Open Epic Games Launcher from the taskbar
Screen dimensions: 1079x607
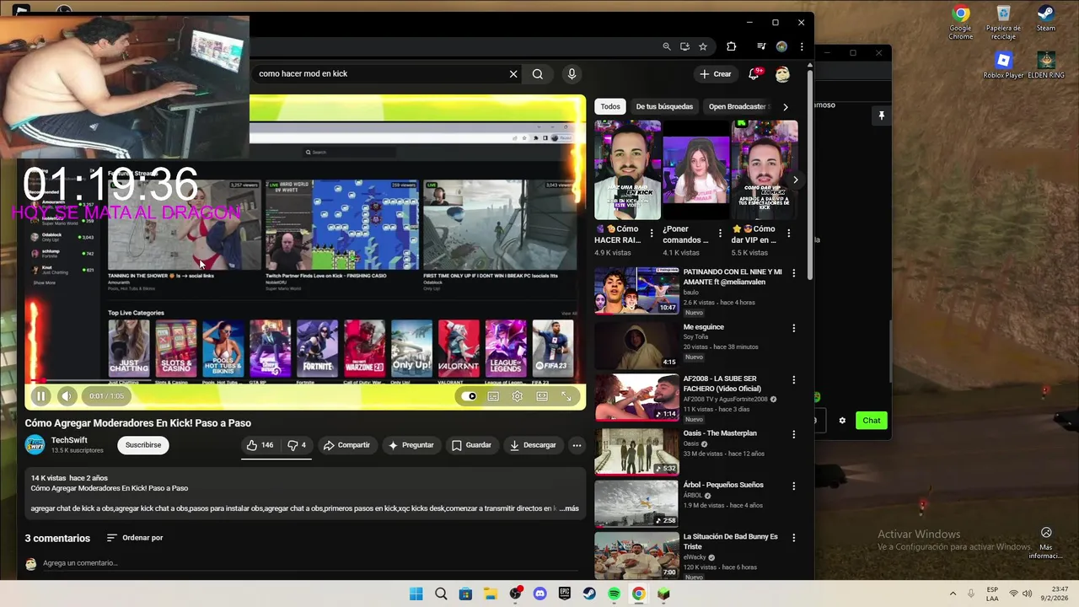click(x=565, y=594)
